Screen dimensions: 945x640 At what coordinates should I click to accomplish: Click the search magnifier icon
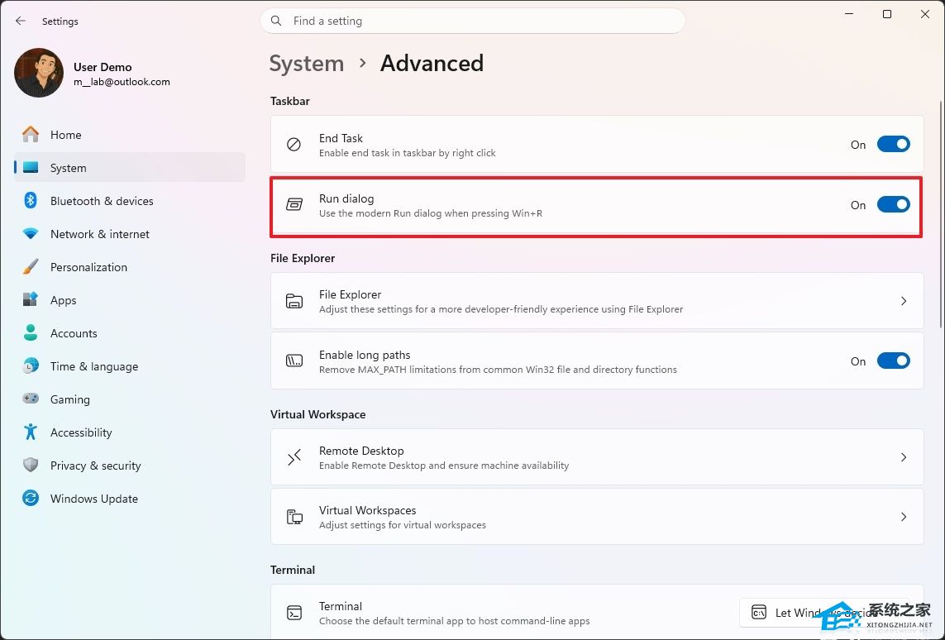tap(276, 21)
